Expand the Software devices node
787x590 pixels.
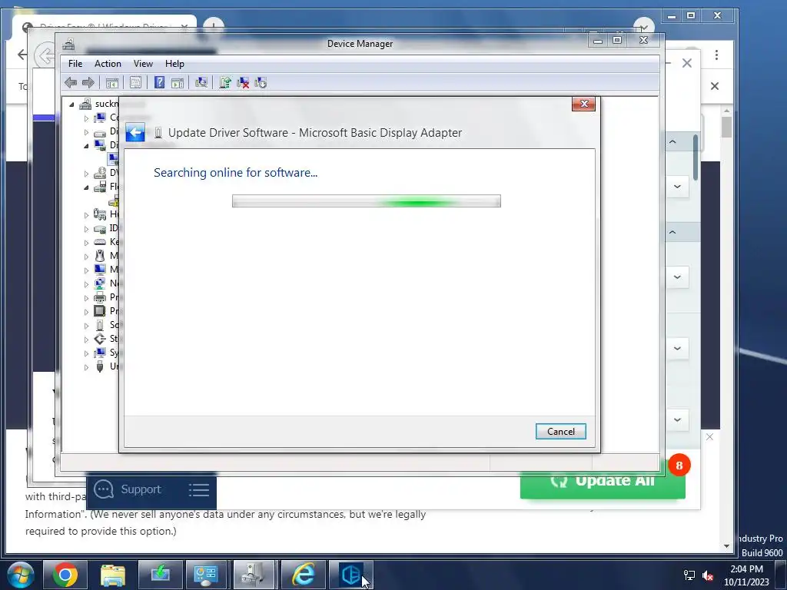click(x=86, y=326)
